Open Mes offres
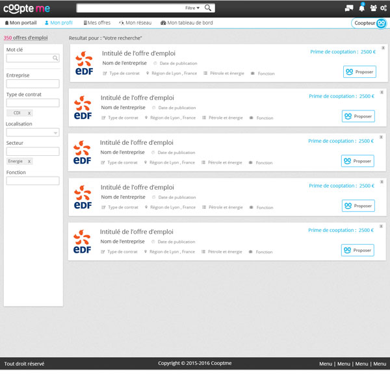 (x=97, y=23)
